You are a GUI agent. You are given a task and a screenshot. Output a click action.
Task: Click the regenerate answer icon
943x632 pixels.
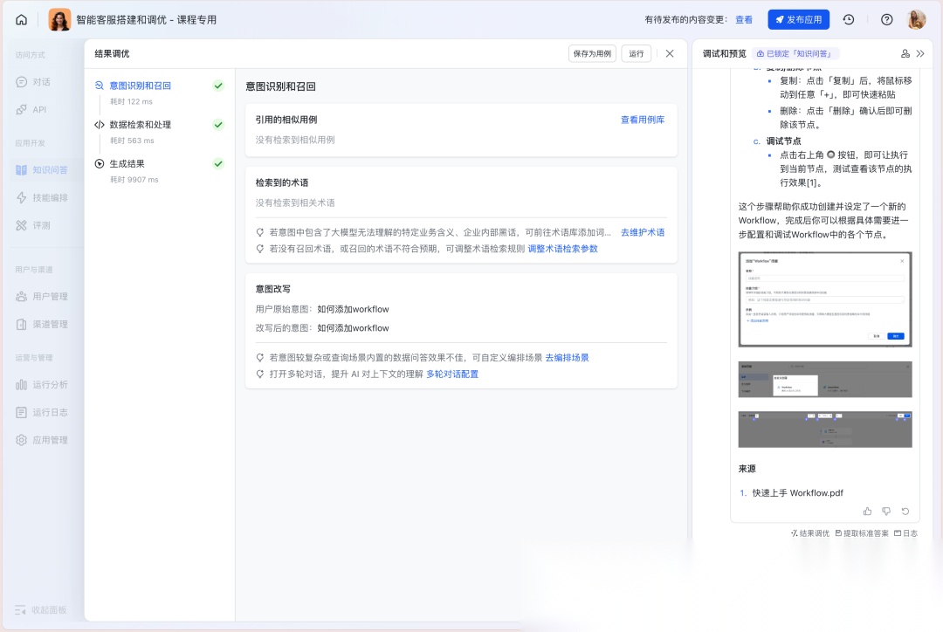[x=905, y=512]
